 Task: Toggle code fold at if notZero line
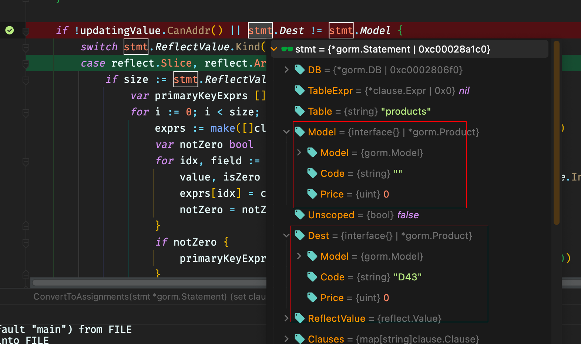26,242
